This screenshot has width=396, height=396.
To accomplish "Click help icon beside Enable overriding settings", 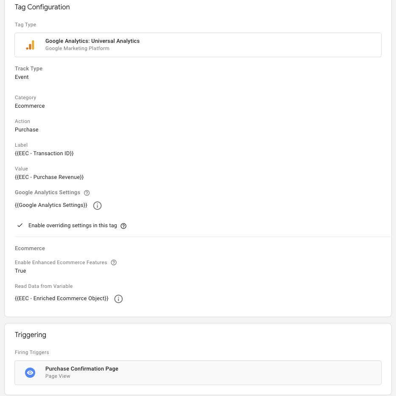I will 124,226.
